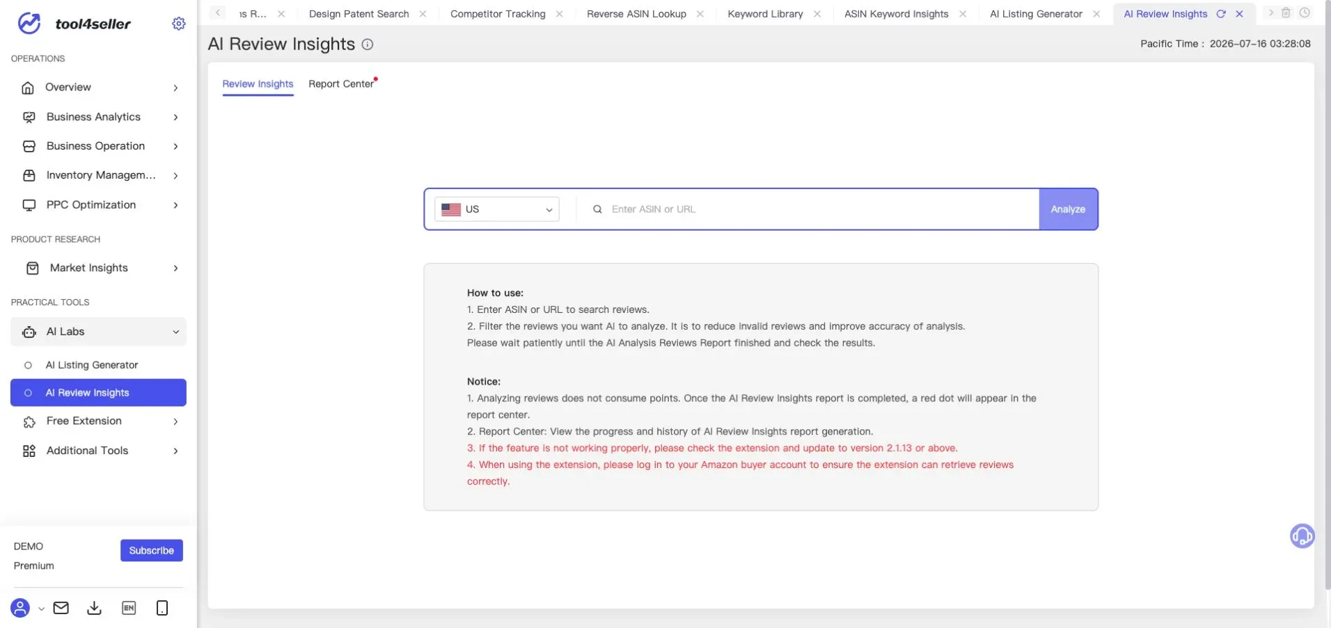The width and height of the screenshot is (1331, 628).
Task: Close the Design Patent Search tab
Action: (423, 14)
